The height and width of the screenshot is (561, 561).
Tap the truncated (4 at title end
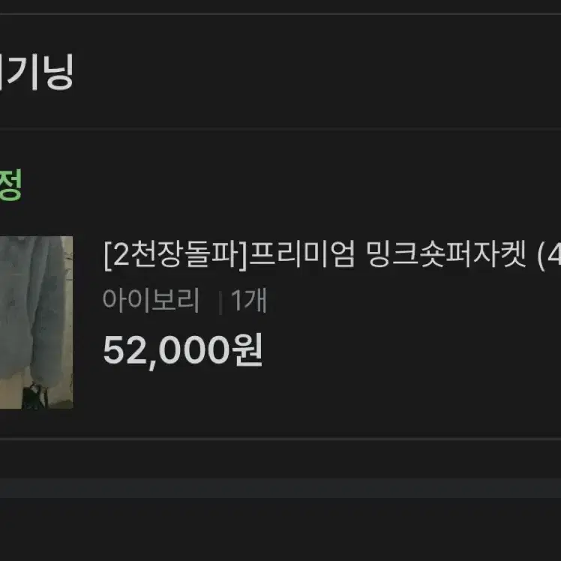tap(549, 254)
